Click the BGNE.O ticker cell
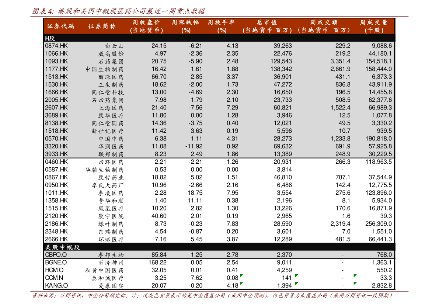This screenshot has height=306, width=439. click(56, 262)
